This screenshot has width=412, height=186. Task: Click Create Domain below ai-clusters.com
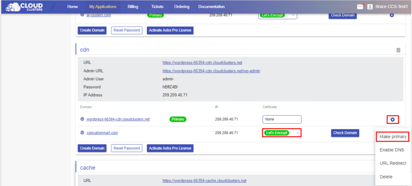click(92, 30)
